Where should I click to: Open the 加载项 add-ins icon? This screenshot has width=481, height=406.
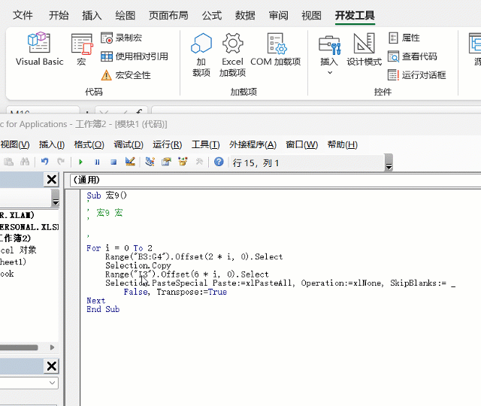click(x=201, y=54)
